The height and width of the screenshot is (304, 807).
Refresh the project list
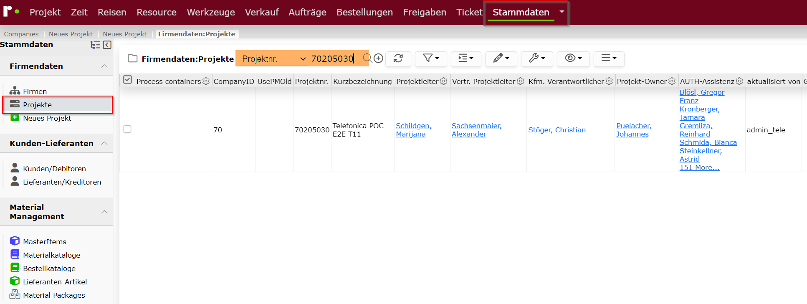pos(398,58)
